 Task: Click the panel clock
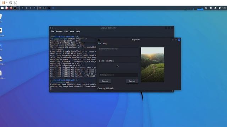[224, 8]
